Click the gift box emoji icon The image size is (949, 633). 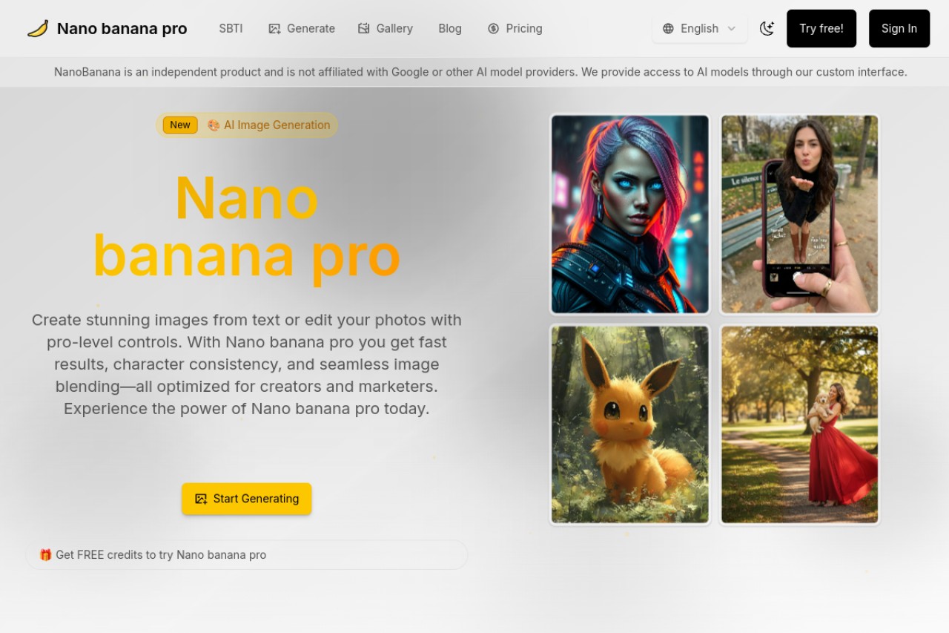tap(45, 554)
